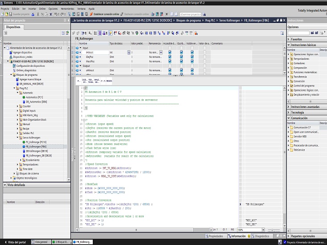
Task: Toggle Visible checkbox for iNastPoz row
Action: pyautogui.click(x=192, y=61)
